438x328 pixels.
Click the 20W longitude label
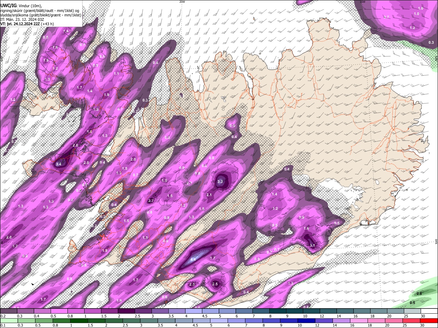coord(182,2)
